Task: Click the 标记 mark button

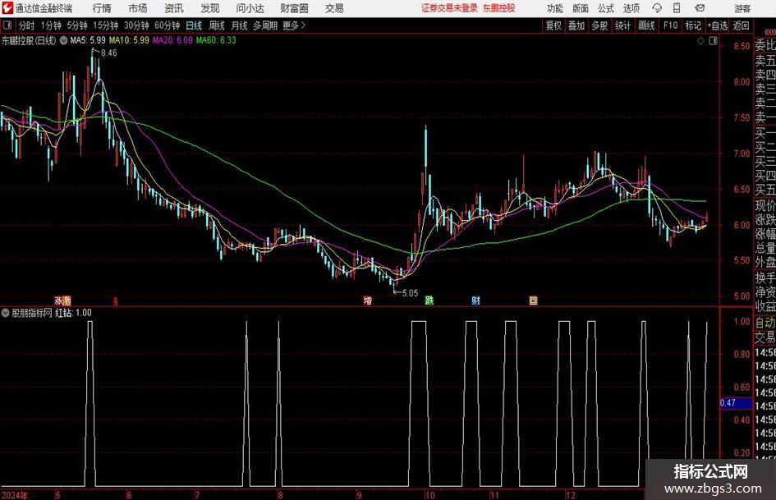Action: pos(693,25)
